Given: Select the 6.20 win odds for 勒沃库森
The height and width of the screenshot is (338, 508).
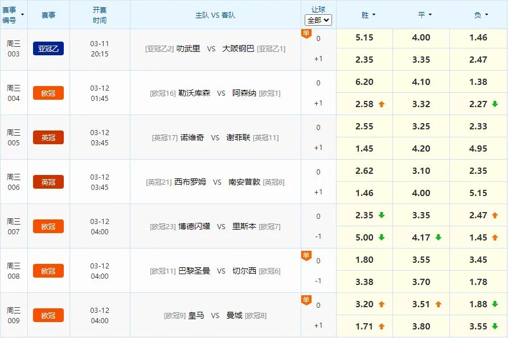Looking at the screenshot, I should pos(364,82).
